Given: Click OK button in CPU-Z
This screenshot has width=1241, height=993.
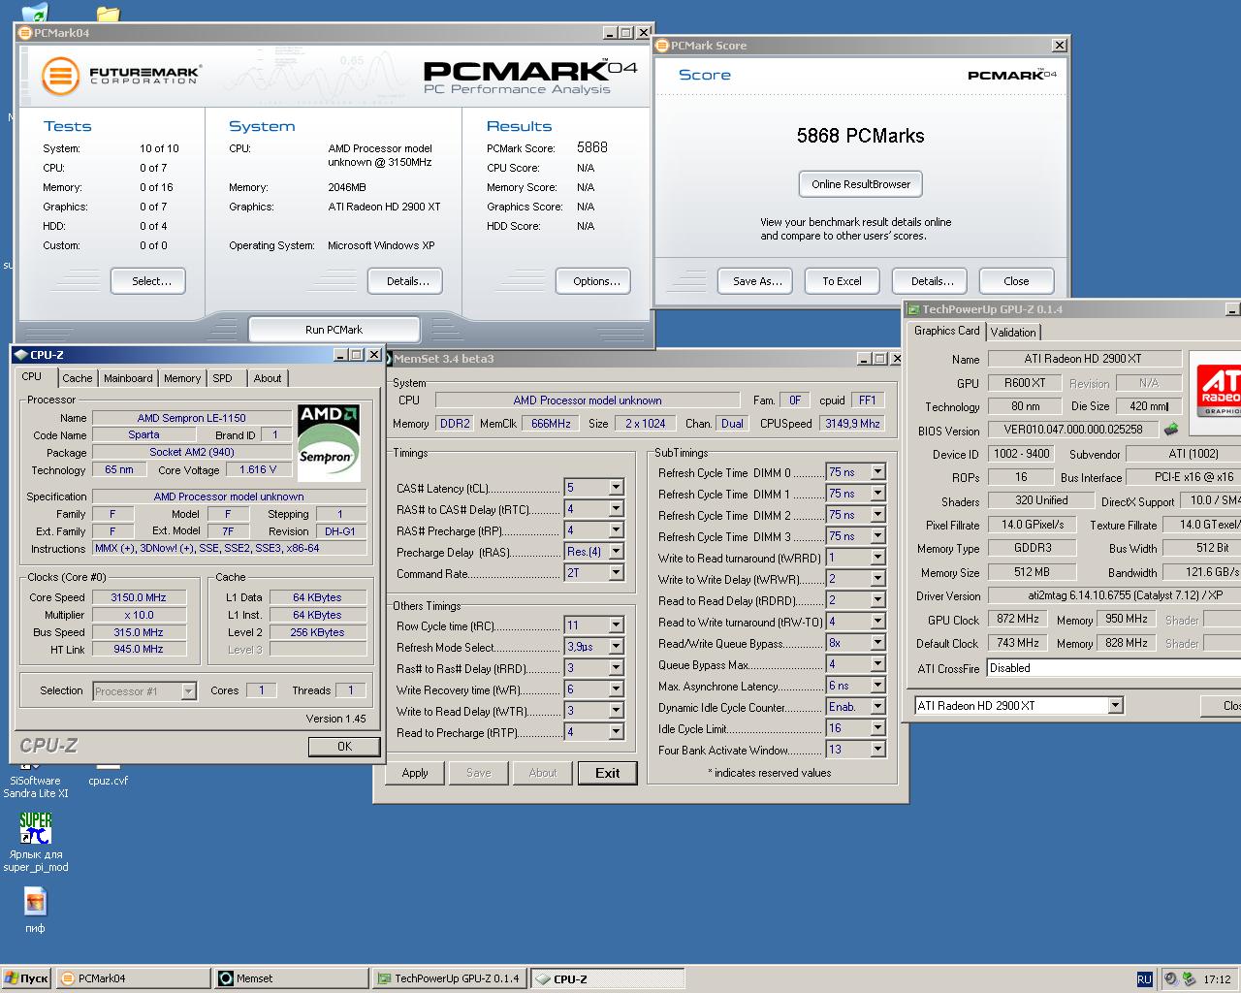Looking at the screenshot, I should [x=344, y=747].
